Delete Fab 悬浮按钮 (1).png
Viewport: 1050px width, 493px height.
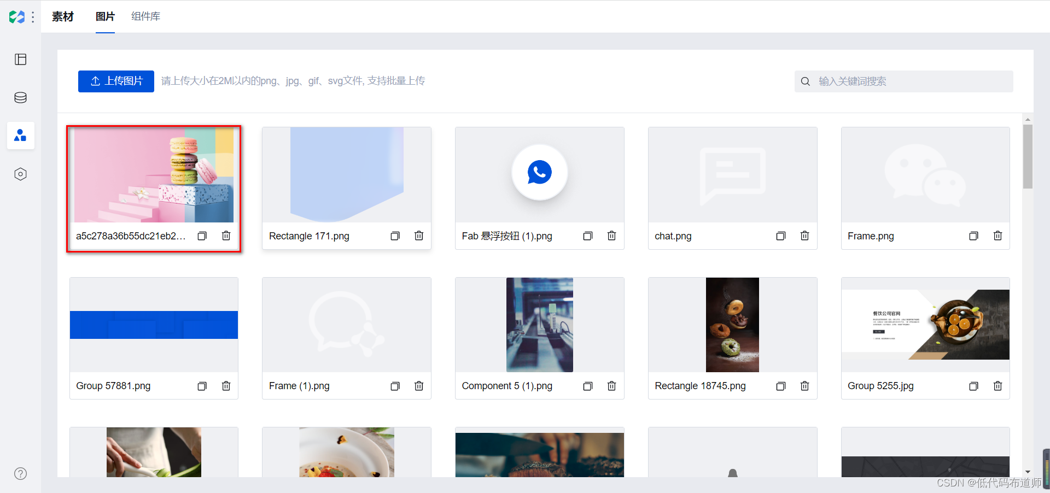point(612,236)
